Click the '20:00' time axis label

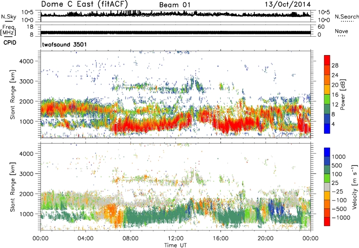click(265, 239)
